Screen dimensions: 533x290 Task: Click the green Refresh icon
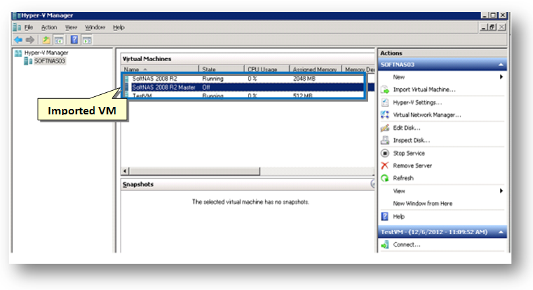click(385, 178)
